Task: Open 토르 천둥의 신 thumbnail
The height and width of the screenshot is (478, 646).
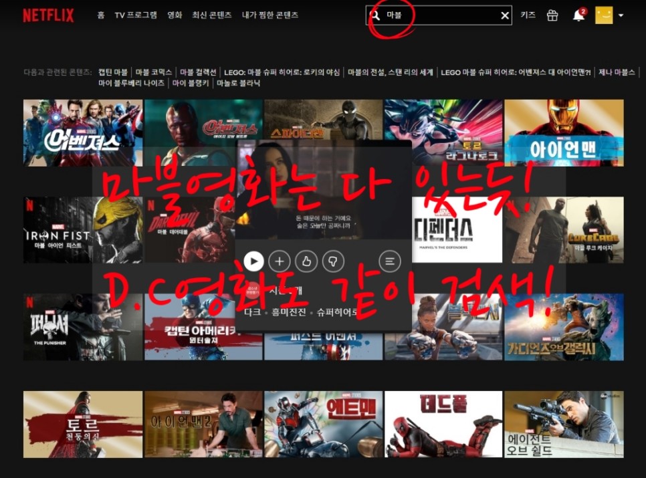Action: pos(83,424)
